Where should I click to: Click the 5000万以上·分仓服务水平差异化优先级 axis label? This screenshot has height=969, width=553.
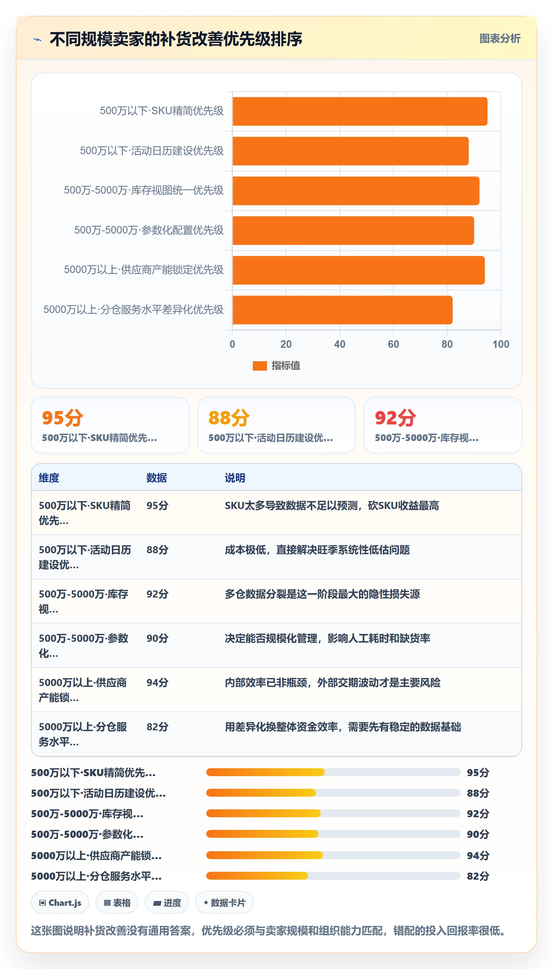click(134, 309)
